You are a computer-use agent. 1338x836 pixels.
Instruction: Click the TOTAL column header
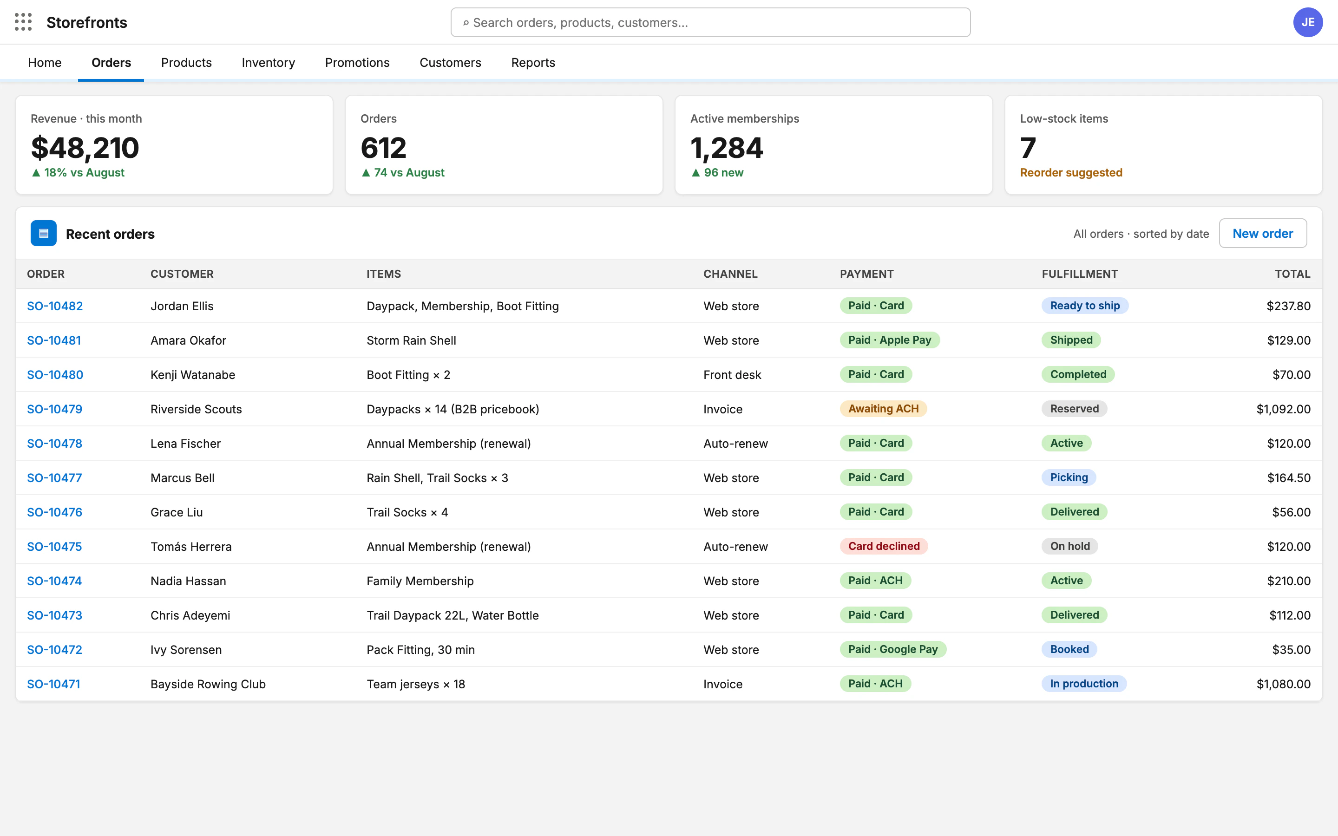(x=1292, y=274)
